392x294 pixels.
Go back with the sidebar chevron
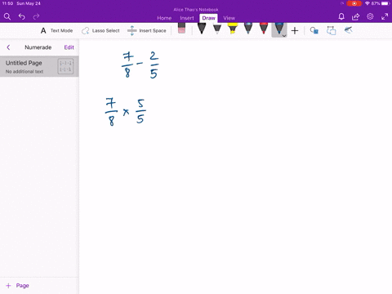click(x=8, y=47)
